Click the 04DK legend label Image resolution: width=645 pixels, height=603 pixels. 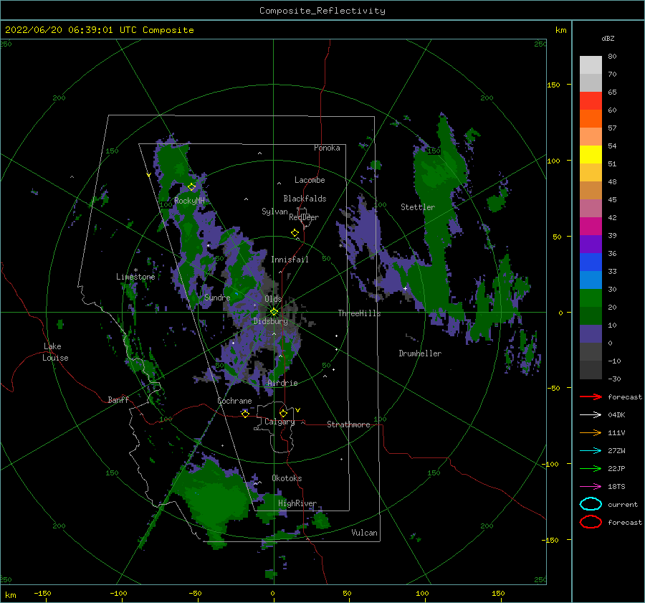(x=616, y=414)
